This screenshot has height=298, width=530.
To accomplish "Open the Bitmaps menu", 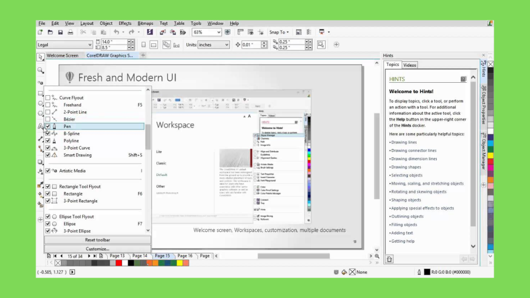I will tap(145, 23).
